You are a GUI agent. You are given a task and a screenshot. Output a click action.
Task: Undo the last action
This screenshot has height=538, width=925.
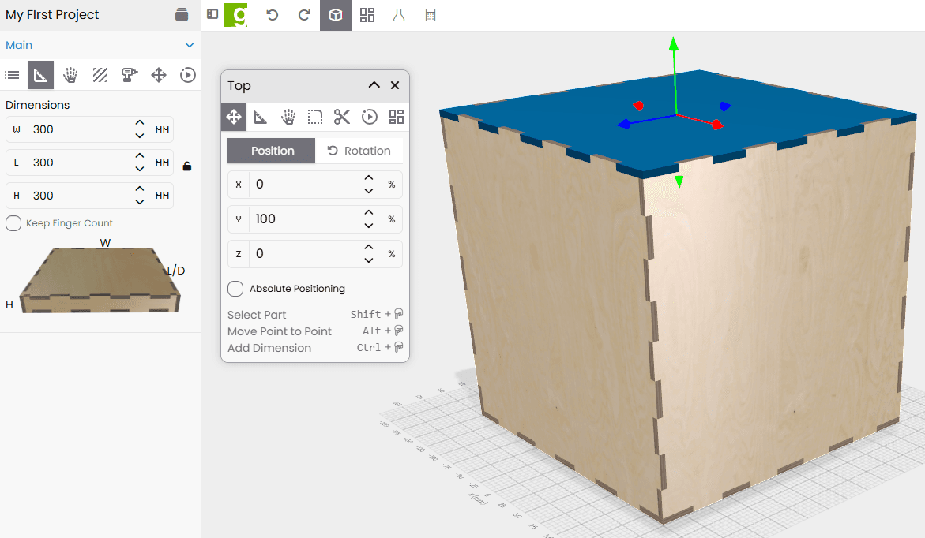tap(272, 15)
